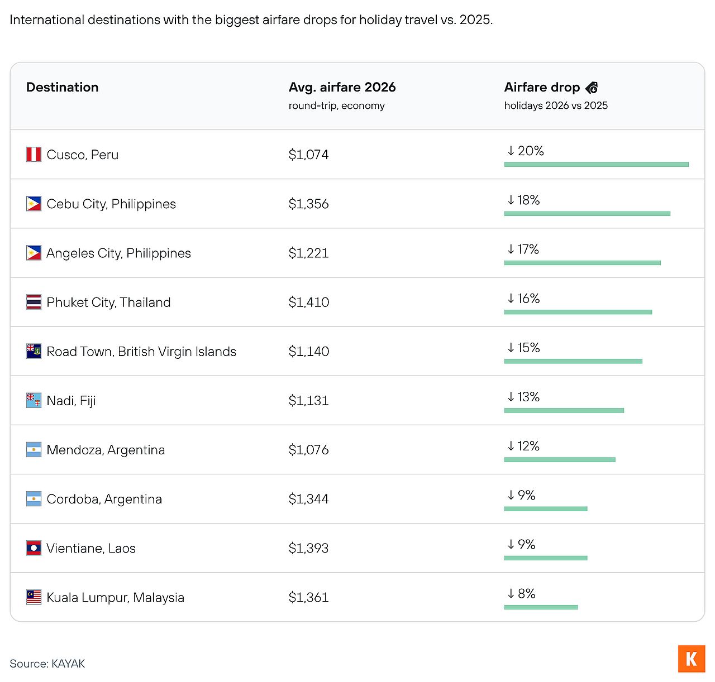
Task: Click the Peru flag icon
Action: (34, 155)
